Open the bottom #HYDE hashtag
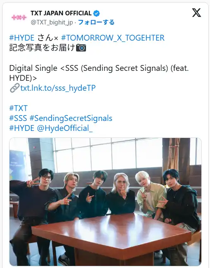This screenshot has height=268, width=210. click(22, 128)
